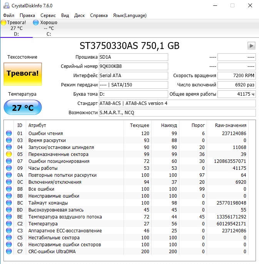Click the Прошивка field SD1A
Image resolution: width=259 pixels, height=264 pixels.
pyautogui.click(x=134, y=57)
